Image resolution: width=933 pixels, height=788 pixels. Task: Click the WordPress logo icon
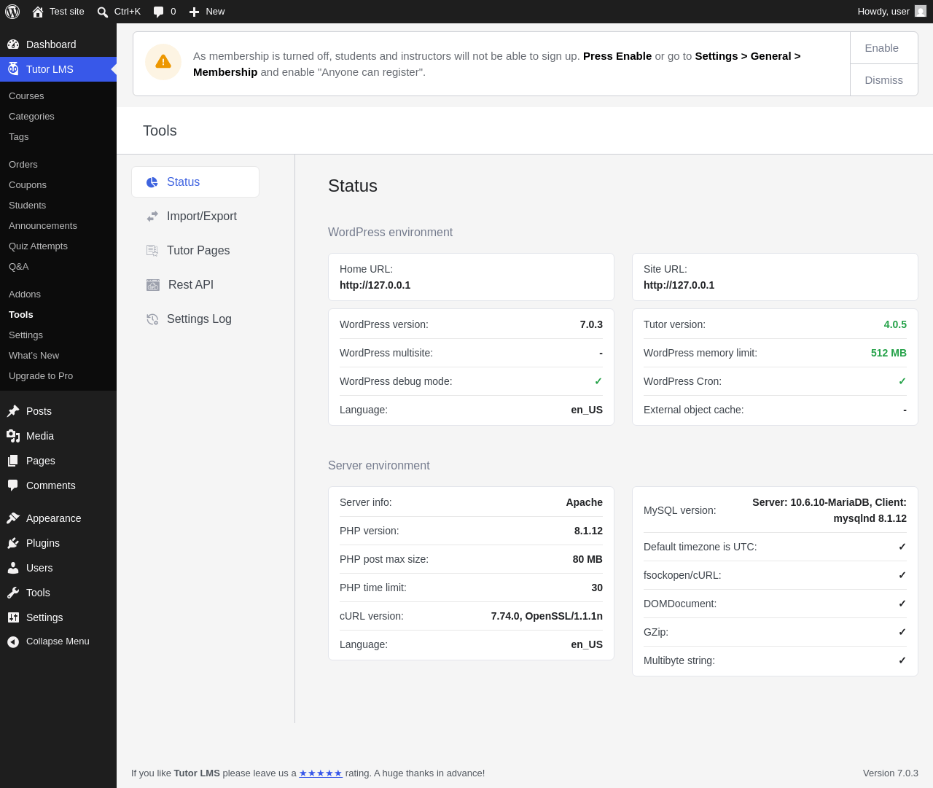12,12
